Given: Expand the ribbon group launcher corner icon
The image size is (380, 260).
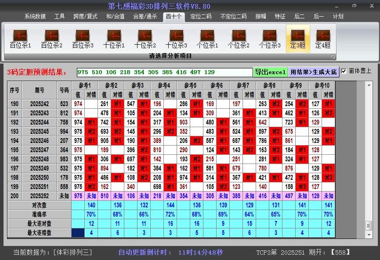Looking at the screenshot, I should point(333,57).
